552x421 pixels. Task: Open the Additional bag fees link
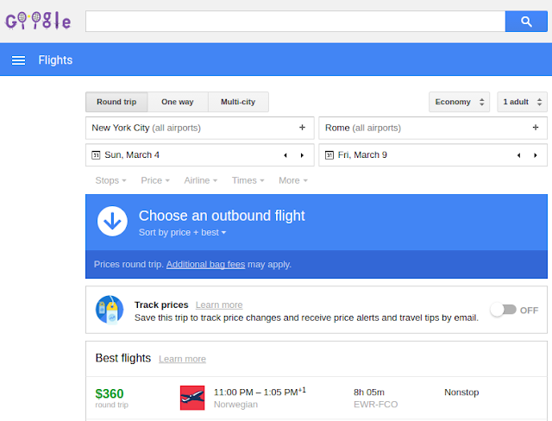point(205,264)
